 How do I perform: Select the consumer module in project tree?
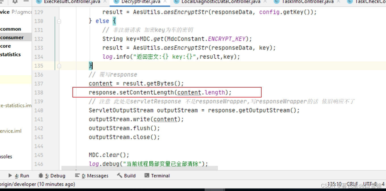pos(12,37)
